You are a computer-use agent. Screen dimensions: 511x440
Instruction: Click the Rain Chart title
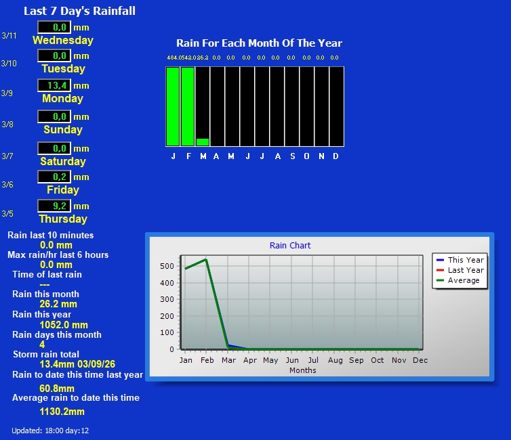click(290, 245)
